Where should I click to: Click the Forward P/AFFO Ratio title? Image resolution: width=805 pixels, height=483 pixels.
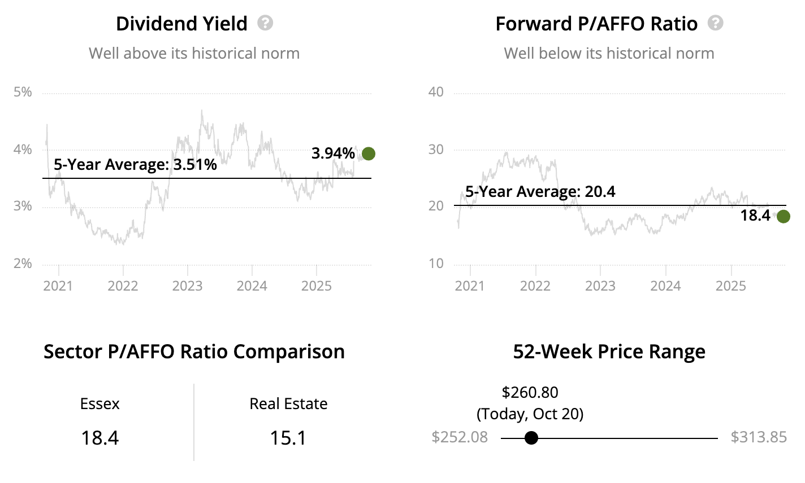pos(596,24)
